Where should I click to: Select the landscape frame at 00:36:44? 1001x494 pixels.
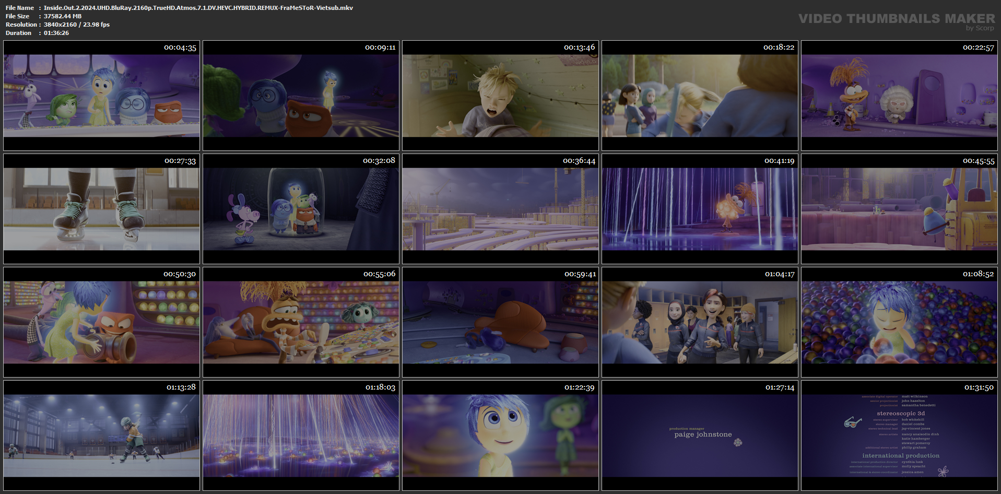tap(500, 209)
